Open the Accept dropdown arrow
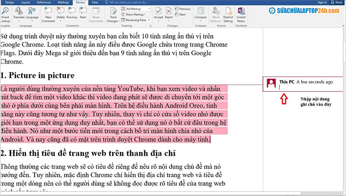The height and width of the screenshot is (196, 346). (158, 21)
